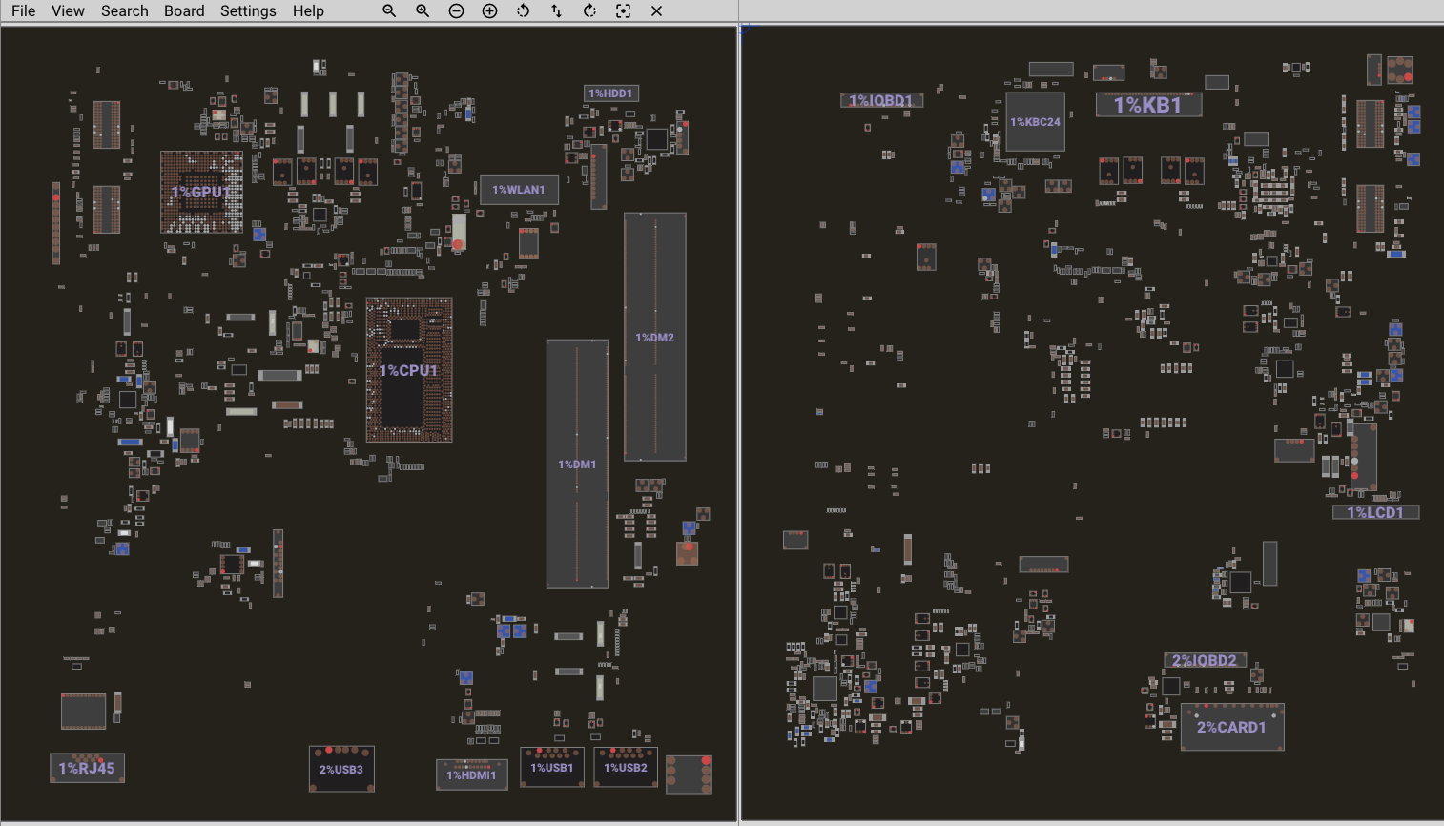The height and width of the screenshot is (826, 1444).
Task: Click the zoom out magnifier icon
Action: (389, 10)
